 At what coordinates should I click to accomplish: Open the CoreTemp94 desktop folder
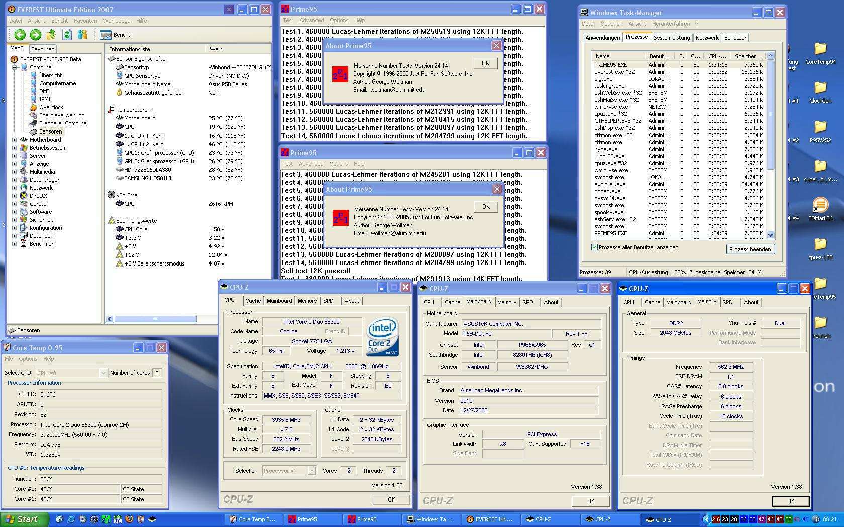point(820,53)
